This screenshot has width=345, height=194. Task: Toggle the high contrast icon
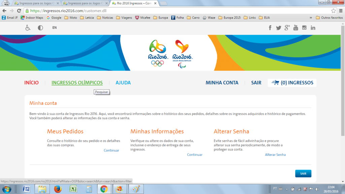pyautogui.click(x=40, y=28)
